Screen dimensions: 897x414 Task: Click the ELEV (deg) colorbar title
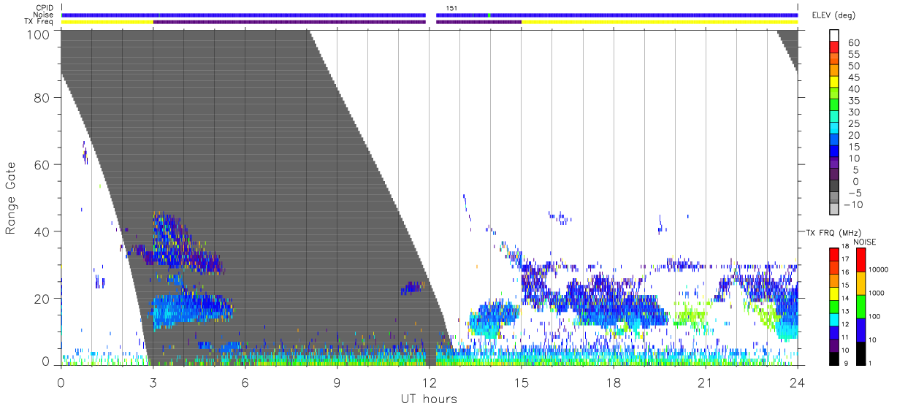[x=833, y=15]
